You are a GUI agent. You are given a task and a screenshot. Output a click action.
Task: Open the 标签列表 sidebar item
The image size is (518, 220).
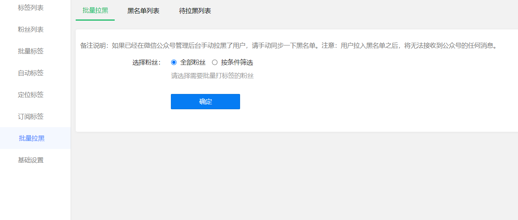(31, 8)
